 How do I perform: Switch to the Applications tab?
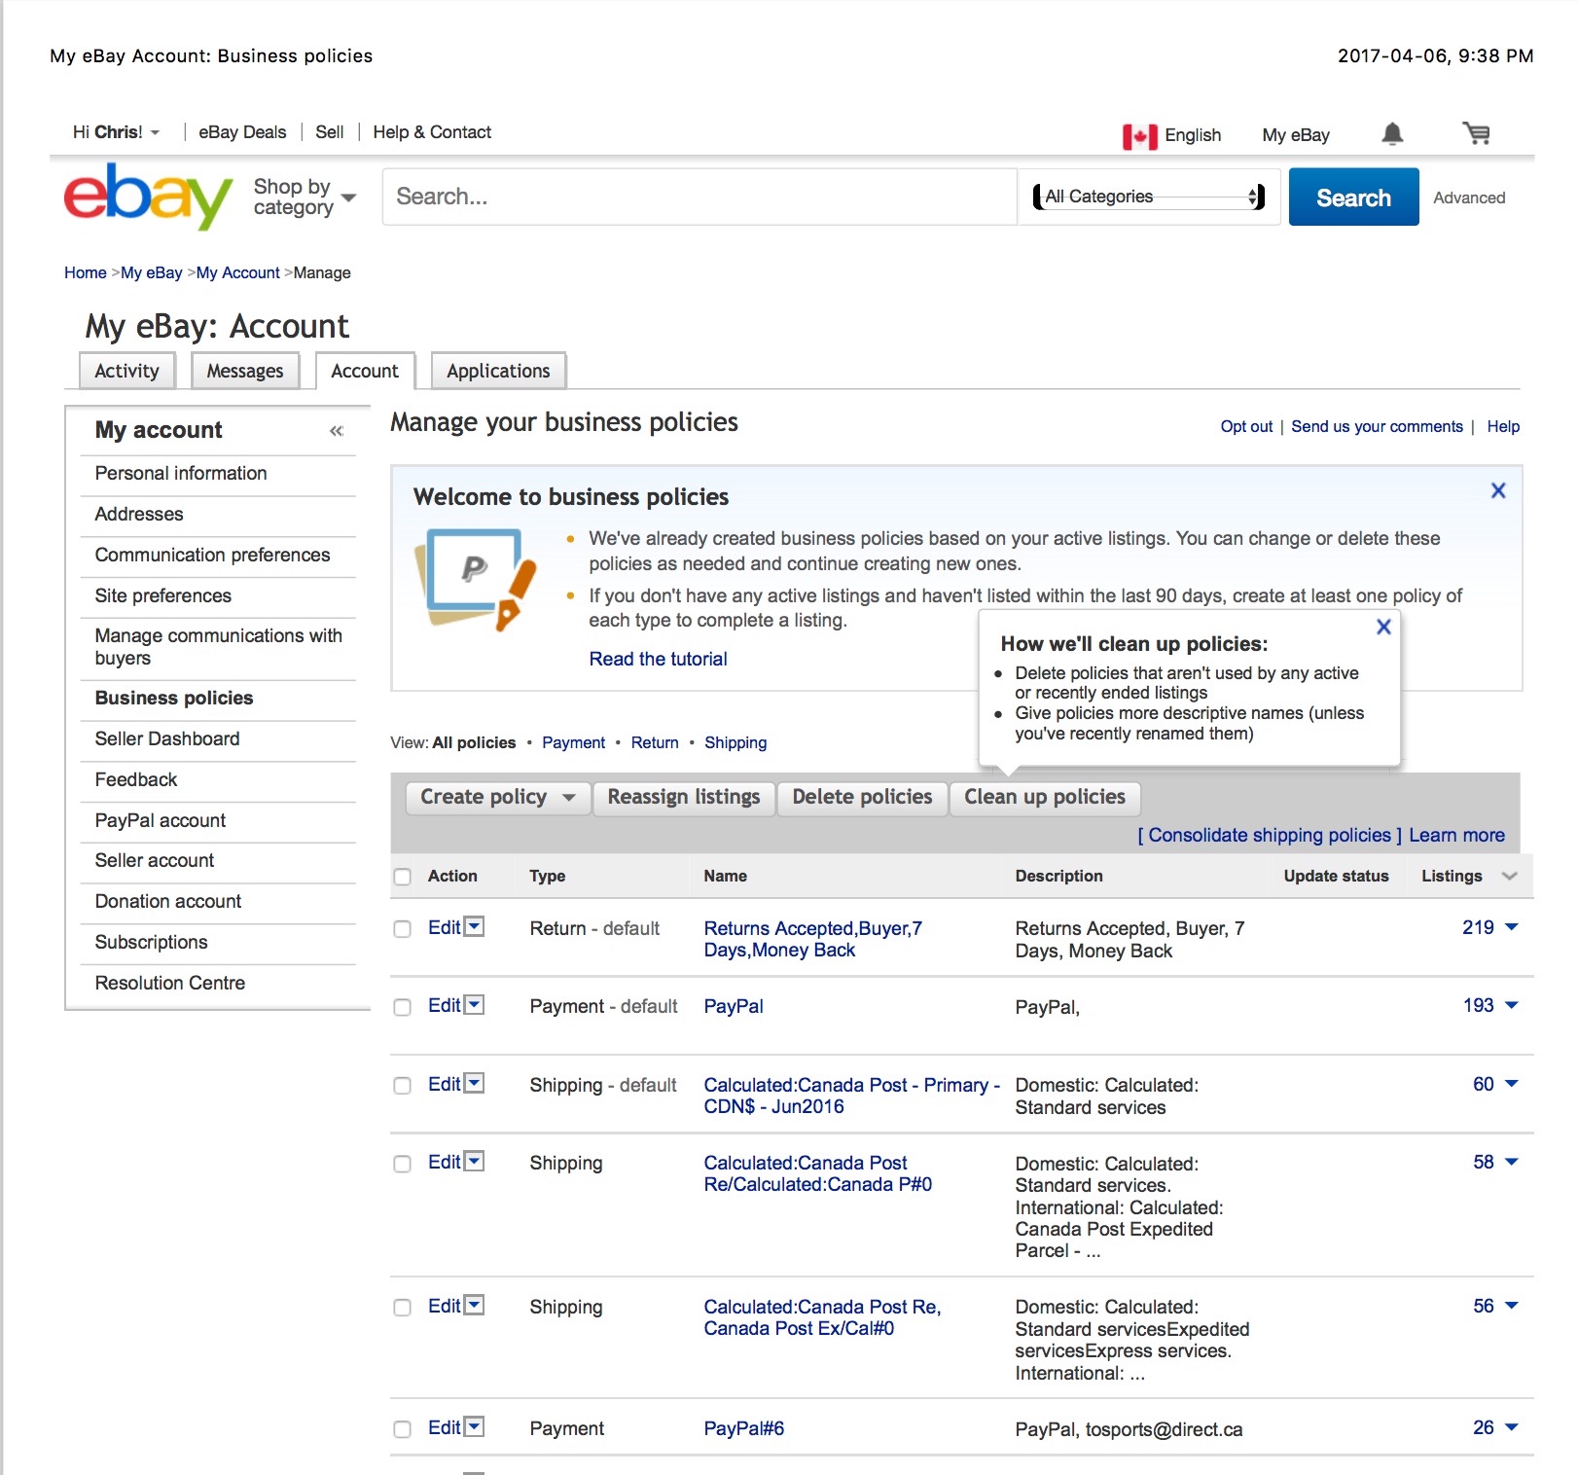click(498, 371)
